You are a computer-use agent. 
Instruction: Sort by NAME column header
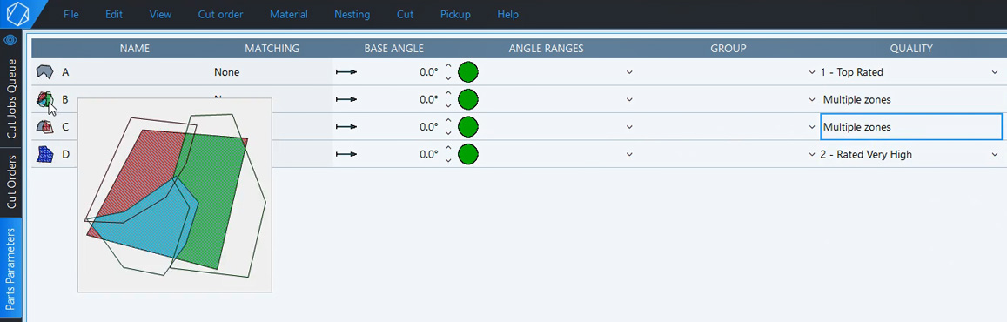(x=135, y=48)
